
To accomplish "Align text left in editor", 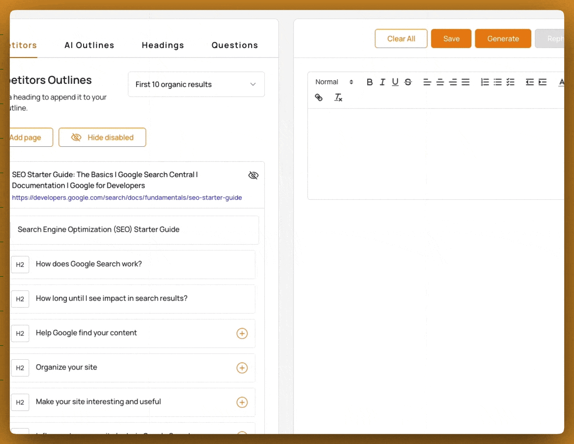I will pyautogui.click(x=427, y=82).
